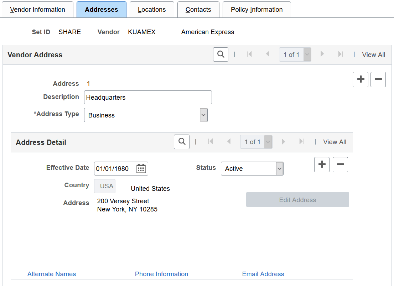Open the Vendor Address search lookup

(x=221, y=54)
